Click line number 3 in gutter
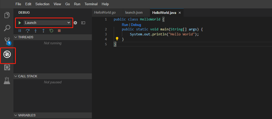 (x=106, y=34)
